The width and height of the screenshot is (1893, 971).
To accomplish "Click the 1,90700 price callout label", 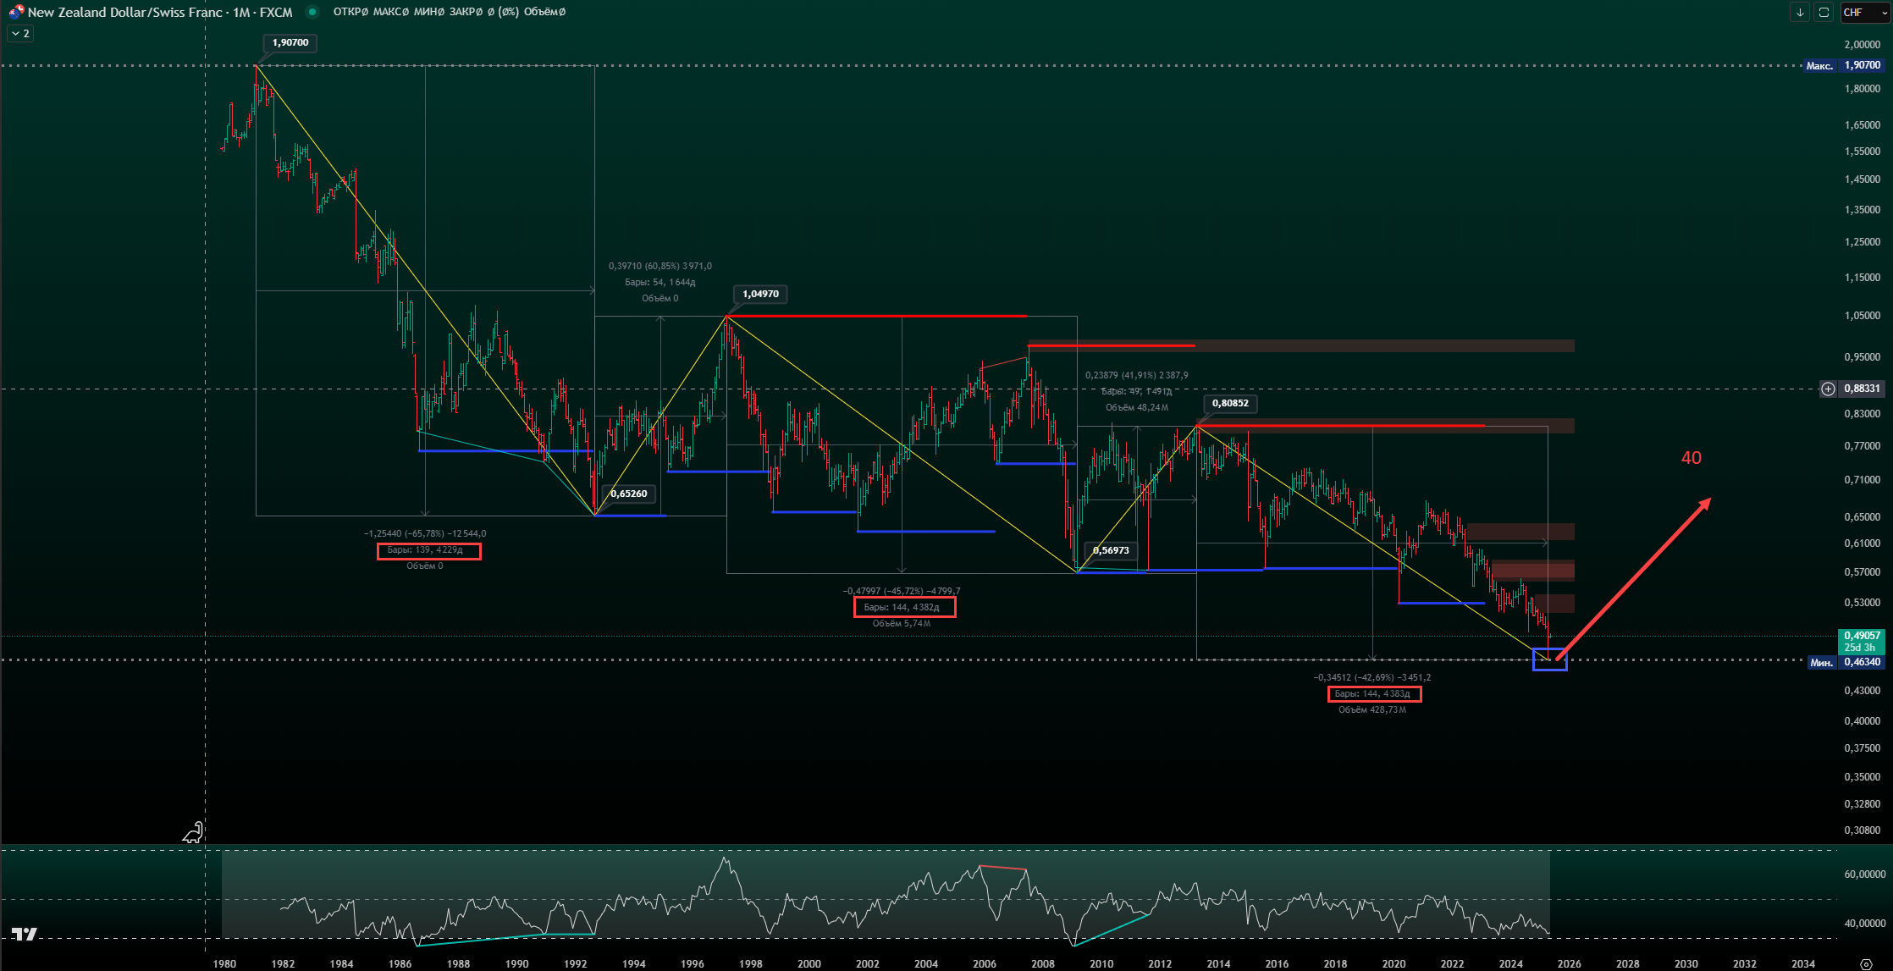I will [290, 42].
